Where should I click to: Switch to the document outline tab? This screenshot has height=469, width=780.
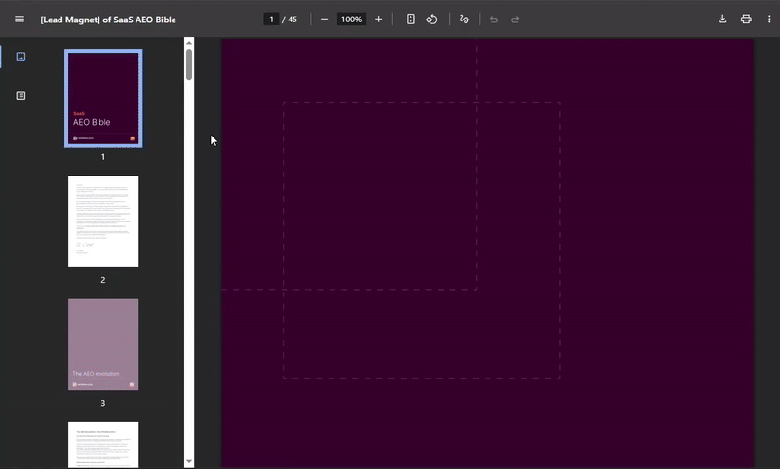click(x=20, y=96)
